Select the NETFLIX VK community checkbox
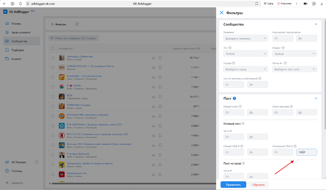This screenshot has height=190, width=326. pos(53,135)
